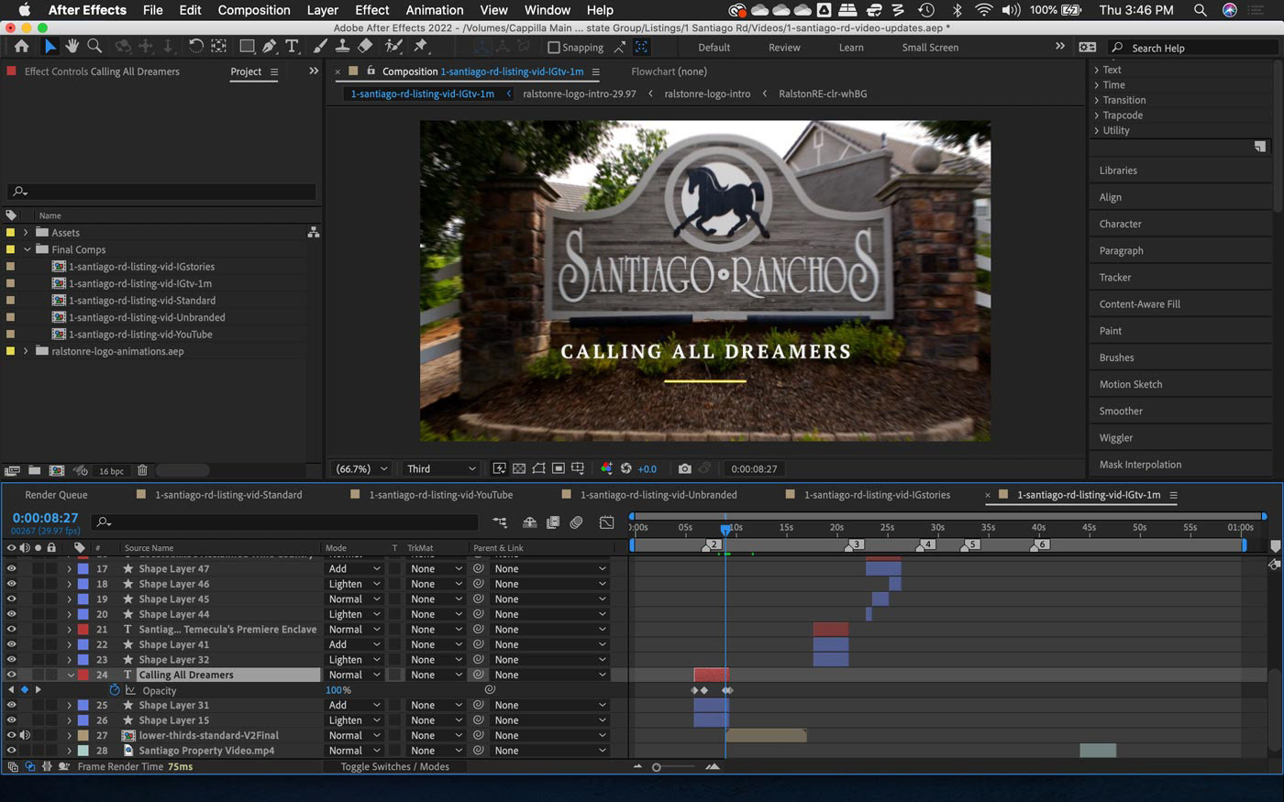Click the New Composition icon in Project panel

pos(57,470)
